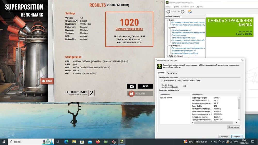258x145 pixels.
Task: Open Управление параметрами 3D task
Action: point(184,50)
